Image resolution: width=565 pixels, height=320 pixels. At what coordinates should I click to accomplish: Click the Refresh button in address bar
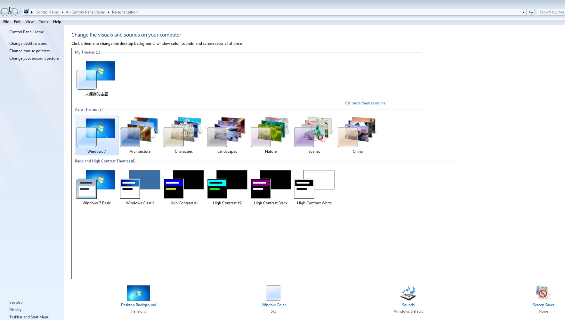pyautogui.click(x=531, y=12)
